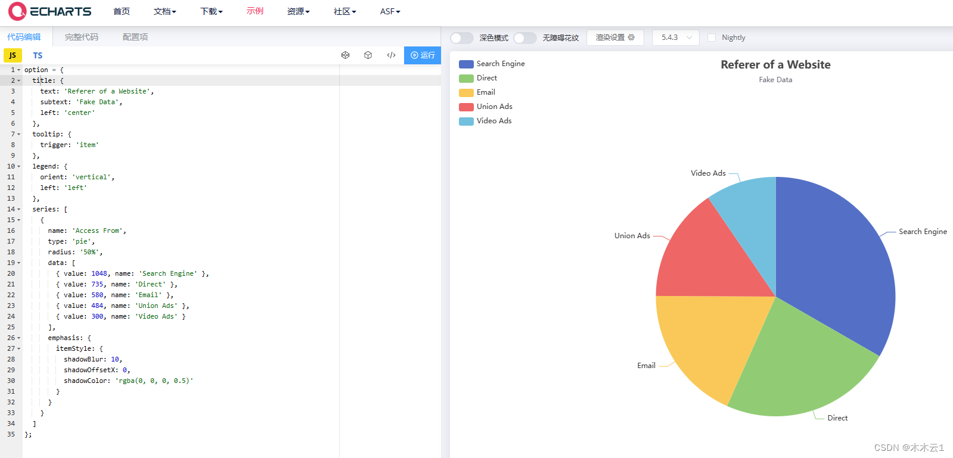Viewport: 953px width, 458px height.
Task: Switch to 代码编辑 tab
Action: (24, 37)
